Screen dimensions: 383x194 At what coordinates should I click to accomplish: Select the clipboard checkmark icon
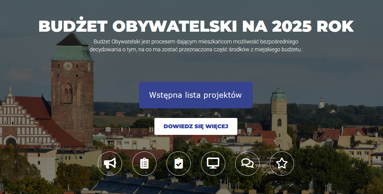pyautogui.click(x=179, y=164)
